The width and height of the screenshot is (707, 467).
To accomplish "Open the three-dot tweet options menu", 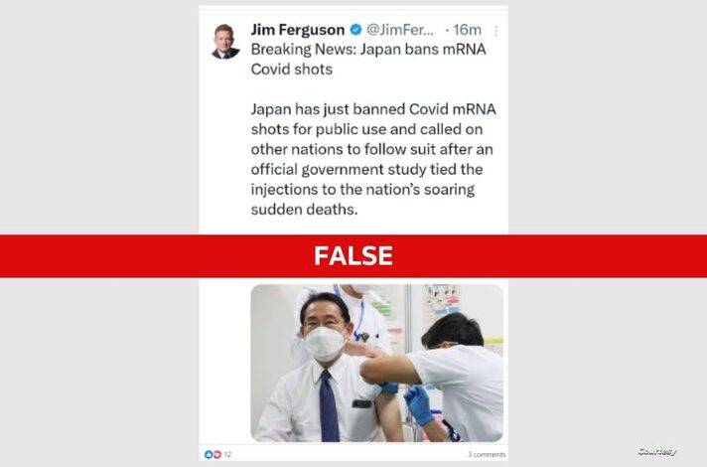I will (495, 31).
